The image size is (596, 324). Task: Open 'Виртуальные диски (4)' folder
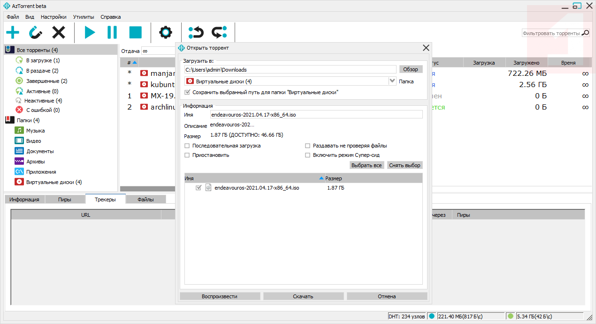pos(54,182)
